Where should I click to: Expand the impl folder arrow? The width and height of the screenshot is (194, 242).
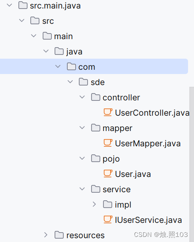pyautogui.click(x=94, y=204)
